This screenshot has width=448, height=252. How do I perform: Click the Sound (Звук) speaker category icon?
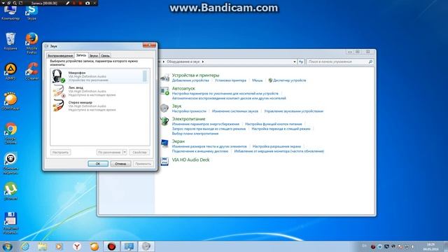(164, 108)
